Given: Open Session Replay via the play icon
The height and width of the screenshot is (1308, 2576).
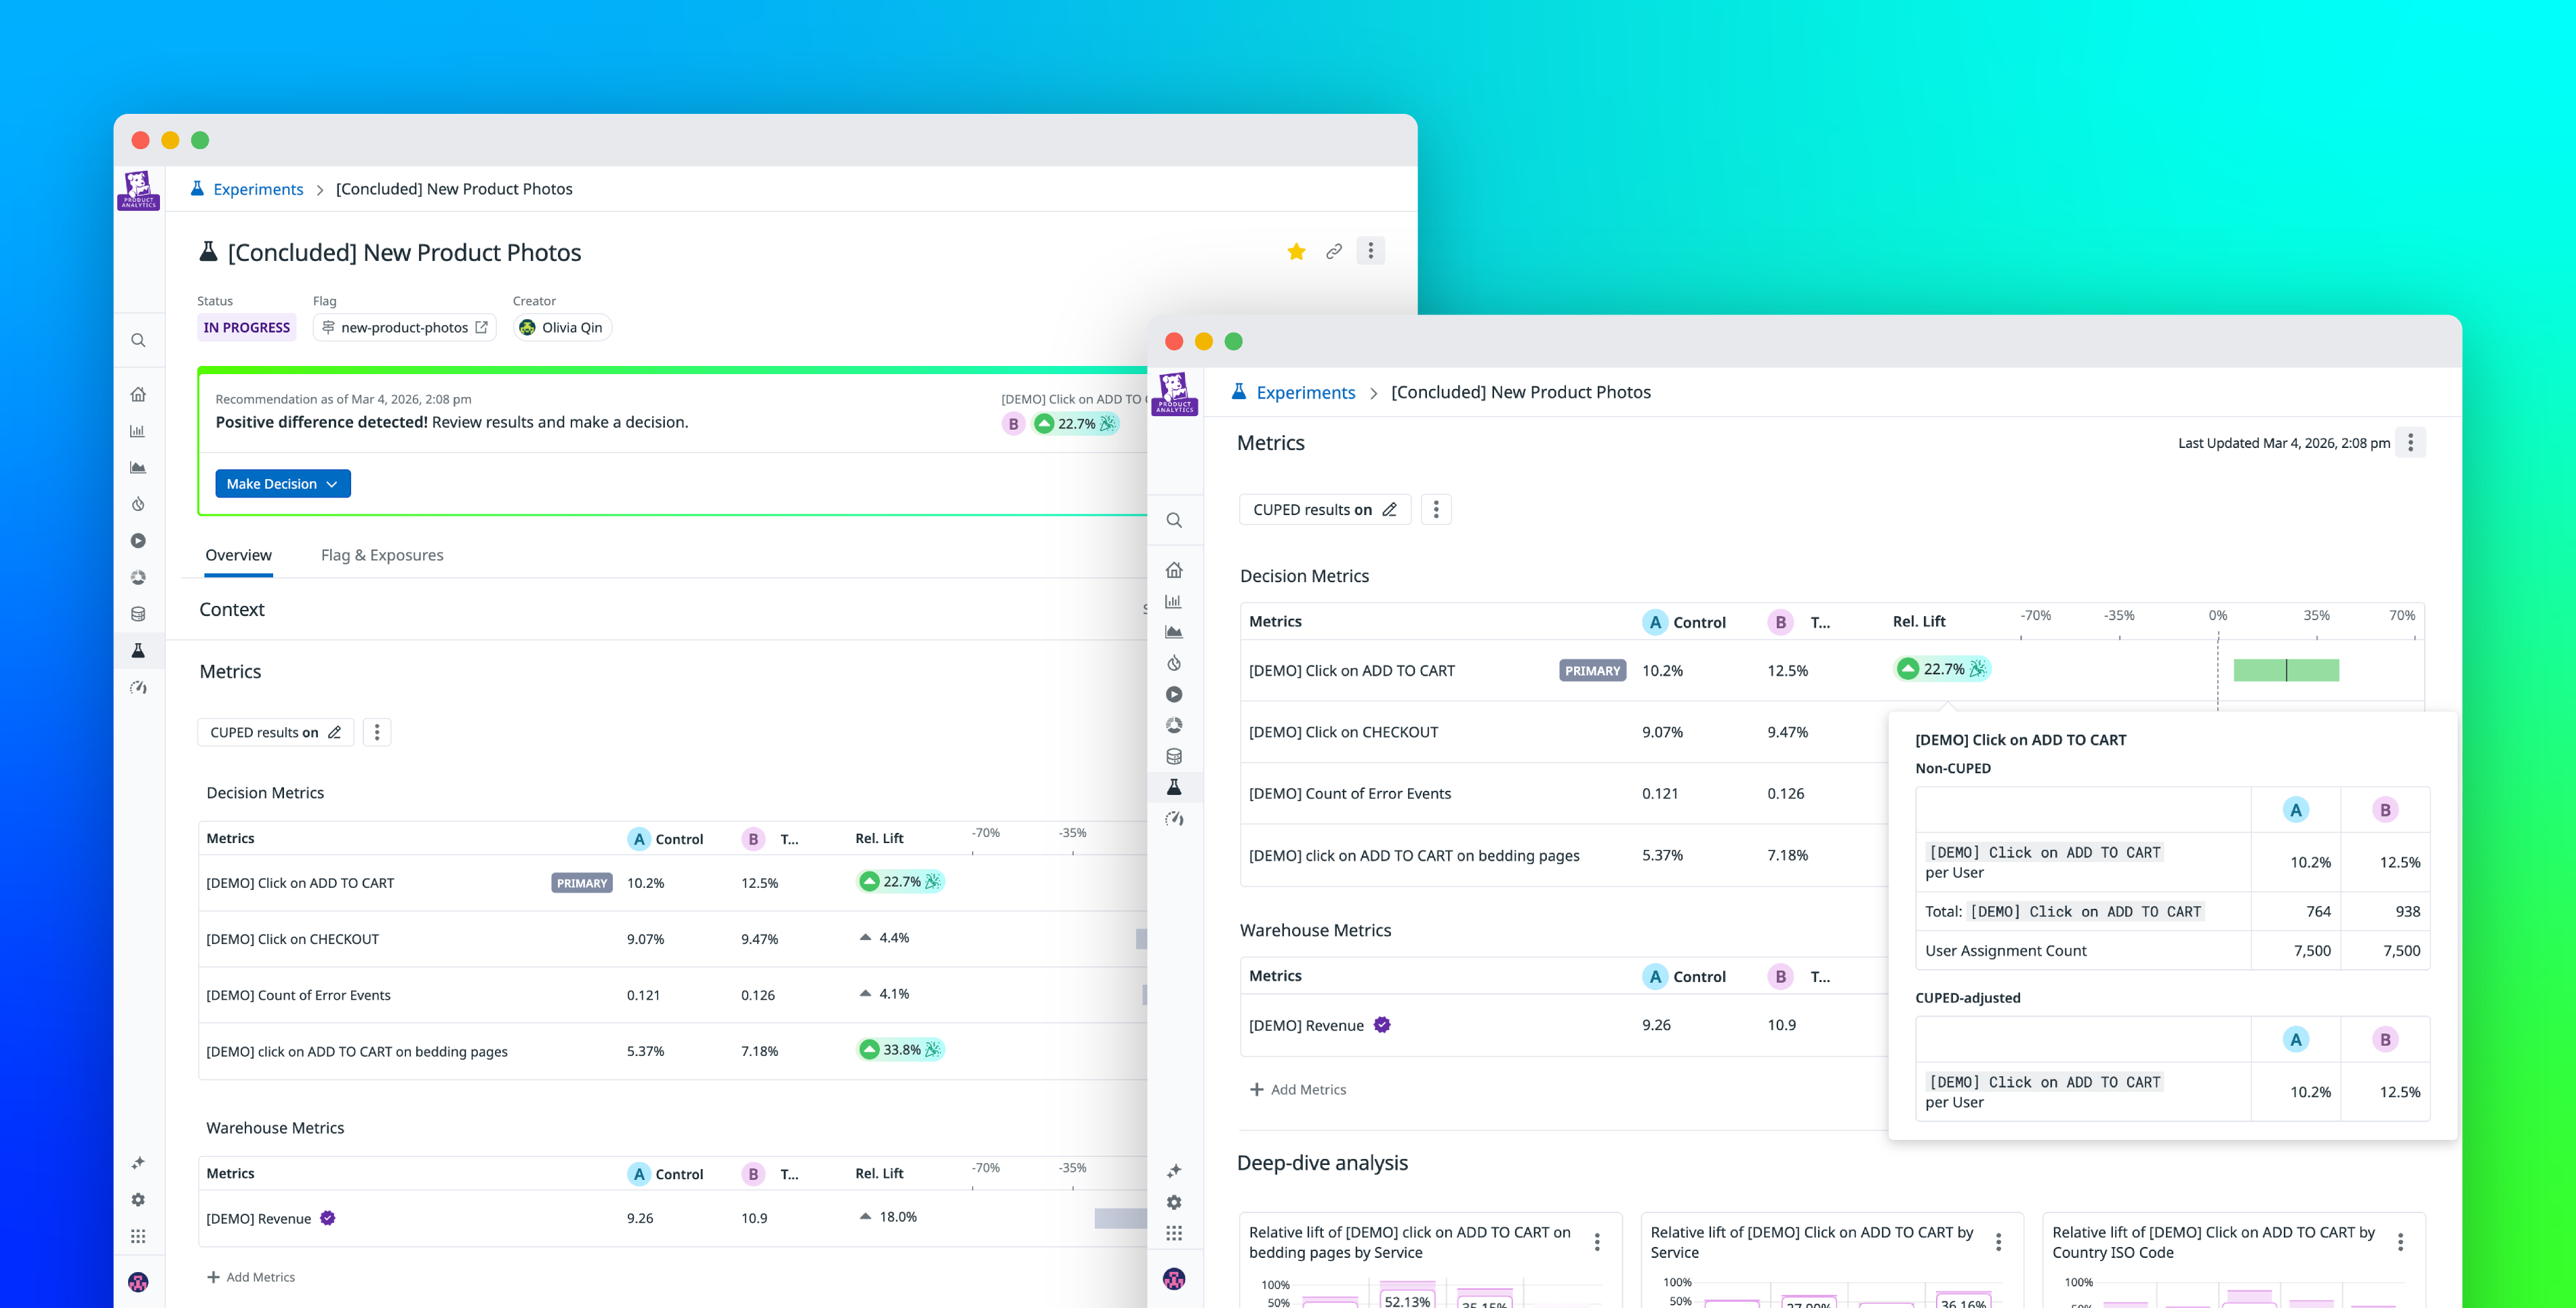Looking at the screenshot, I should [x=1174, y=694].
